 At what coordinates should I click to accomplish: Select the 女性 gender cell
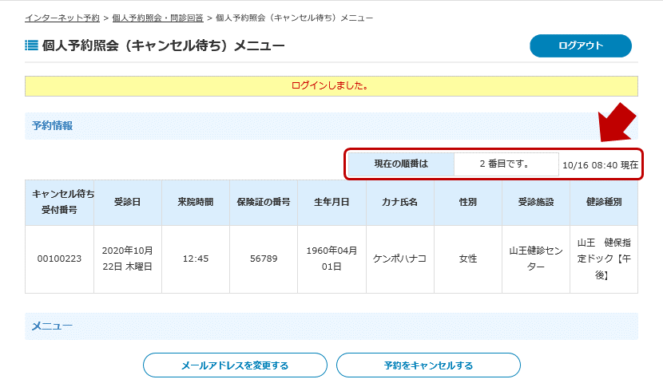pyautogui.click(x=467, y=259)
